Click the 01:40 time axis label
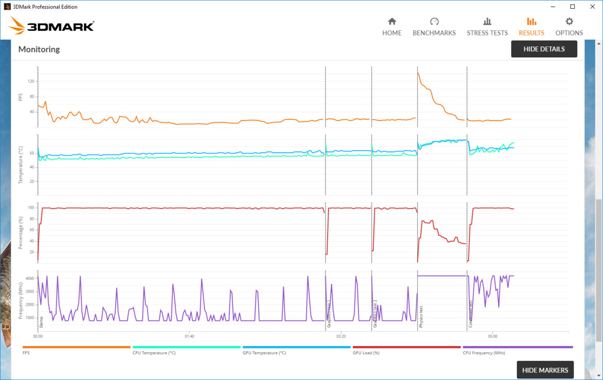Image resolution: width=603 pixels, height=380 pixels. pyautogui.click(x=189, y=336)
